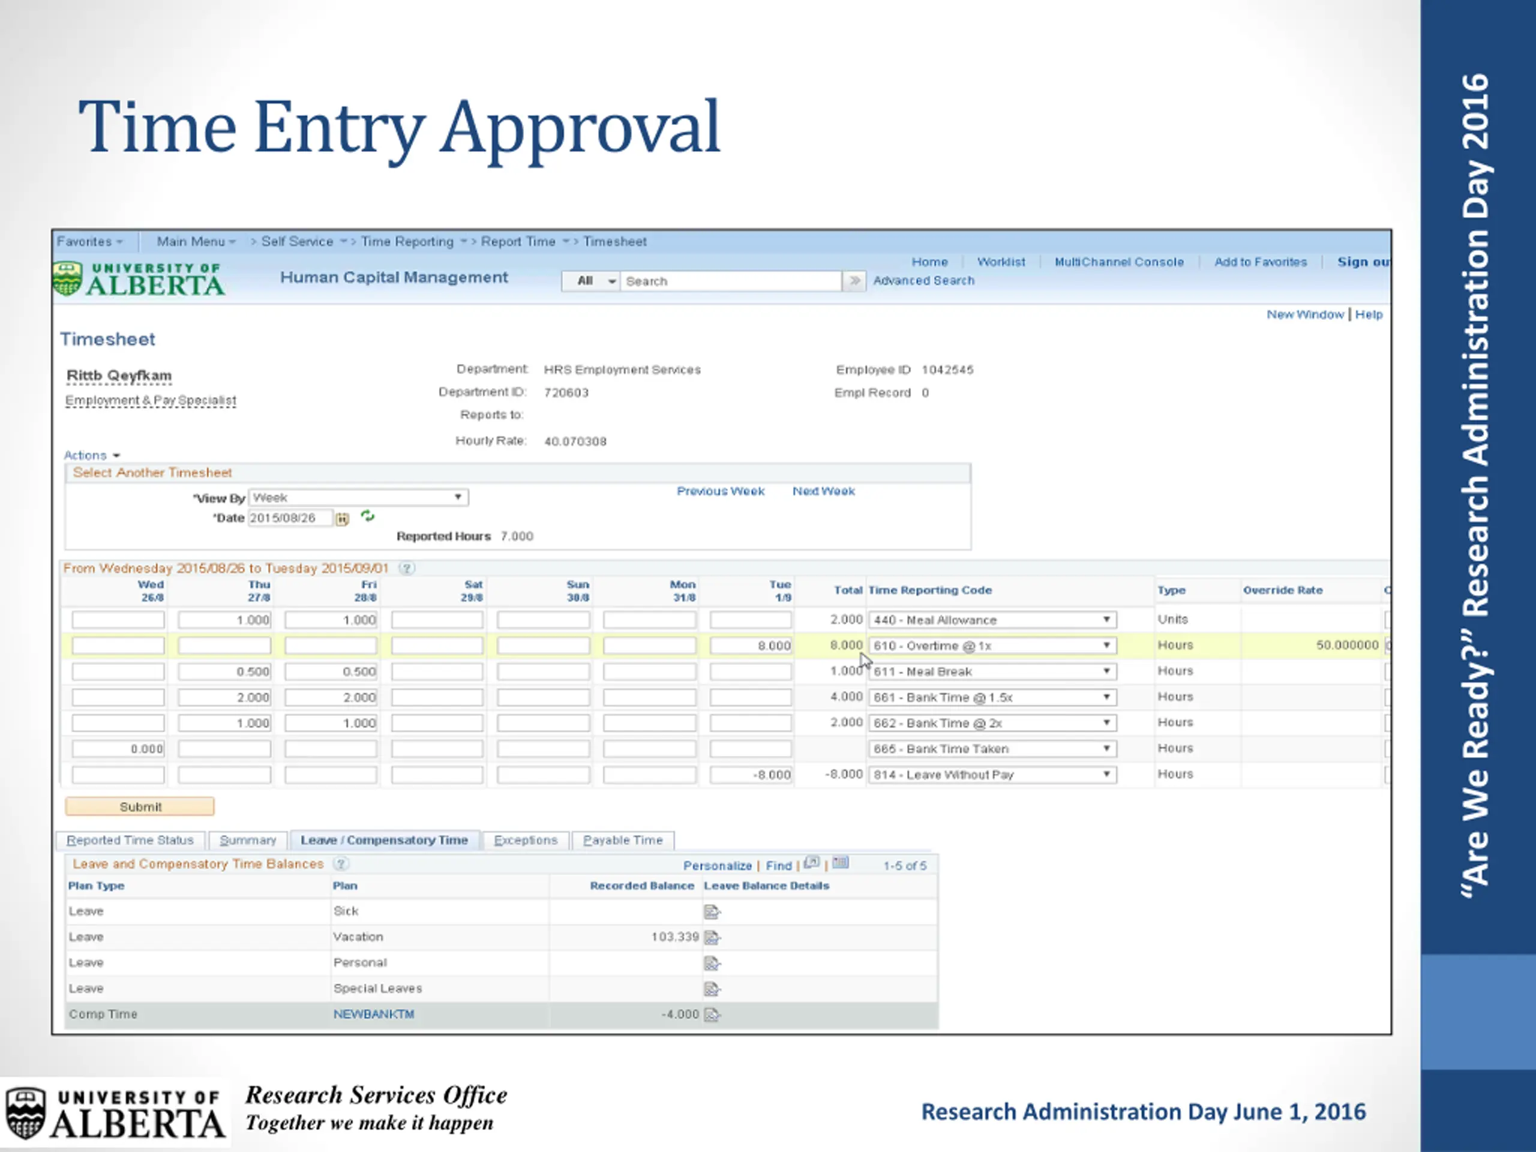Expand the 814 - Leave Without Pay dropdown
Viewport: 1536px width, 1152px height.
point(992,775)
